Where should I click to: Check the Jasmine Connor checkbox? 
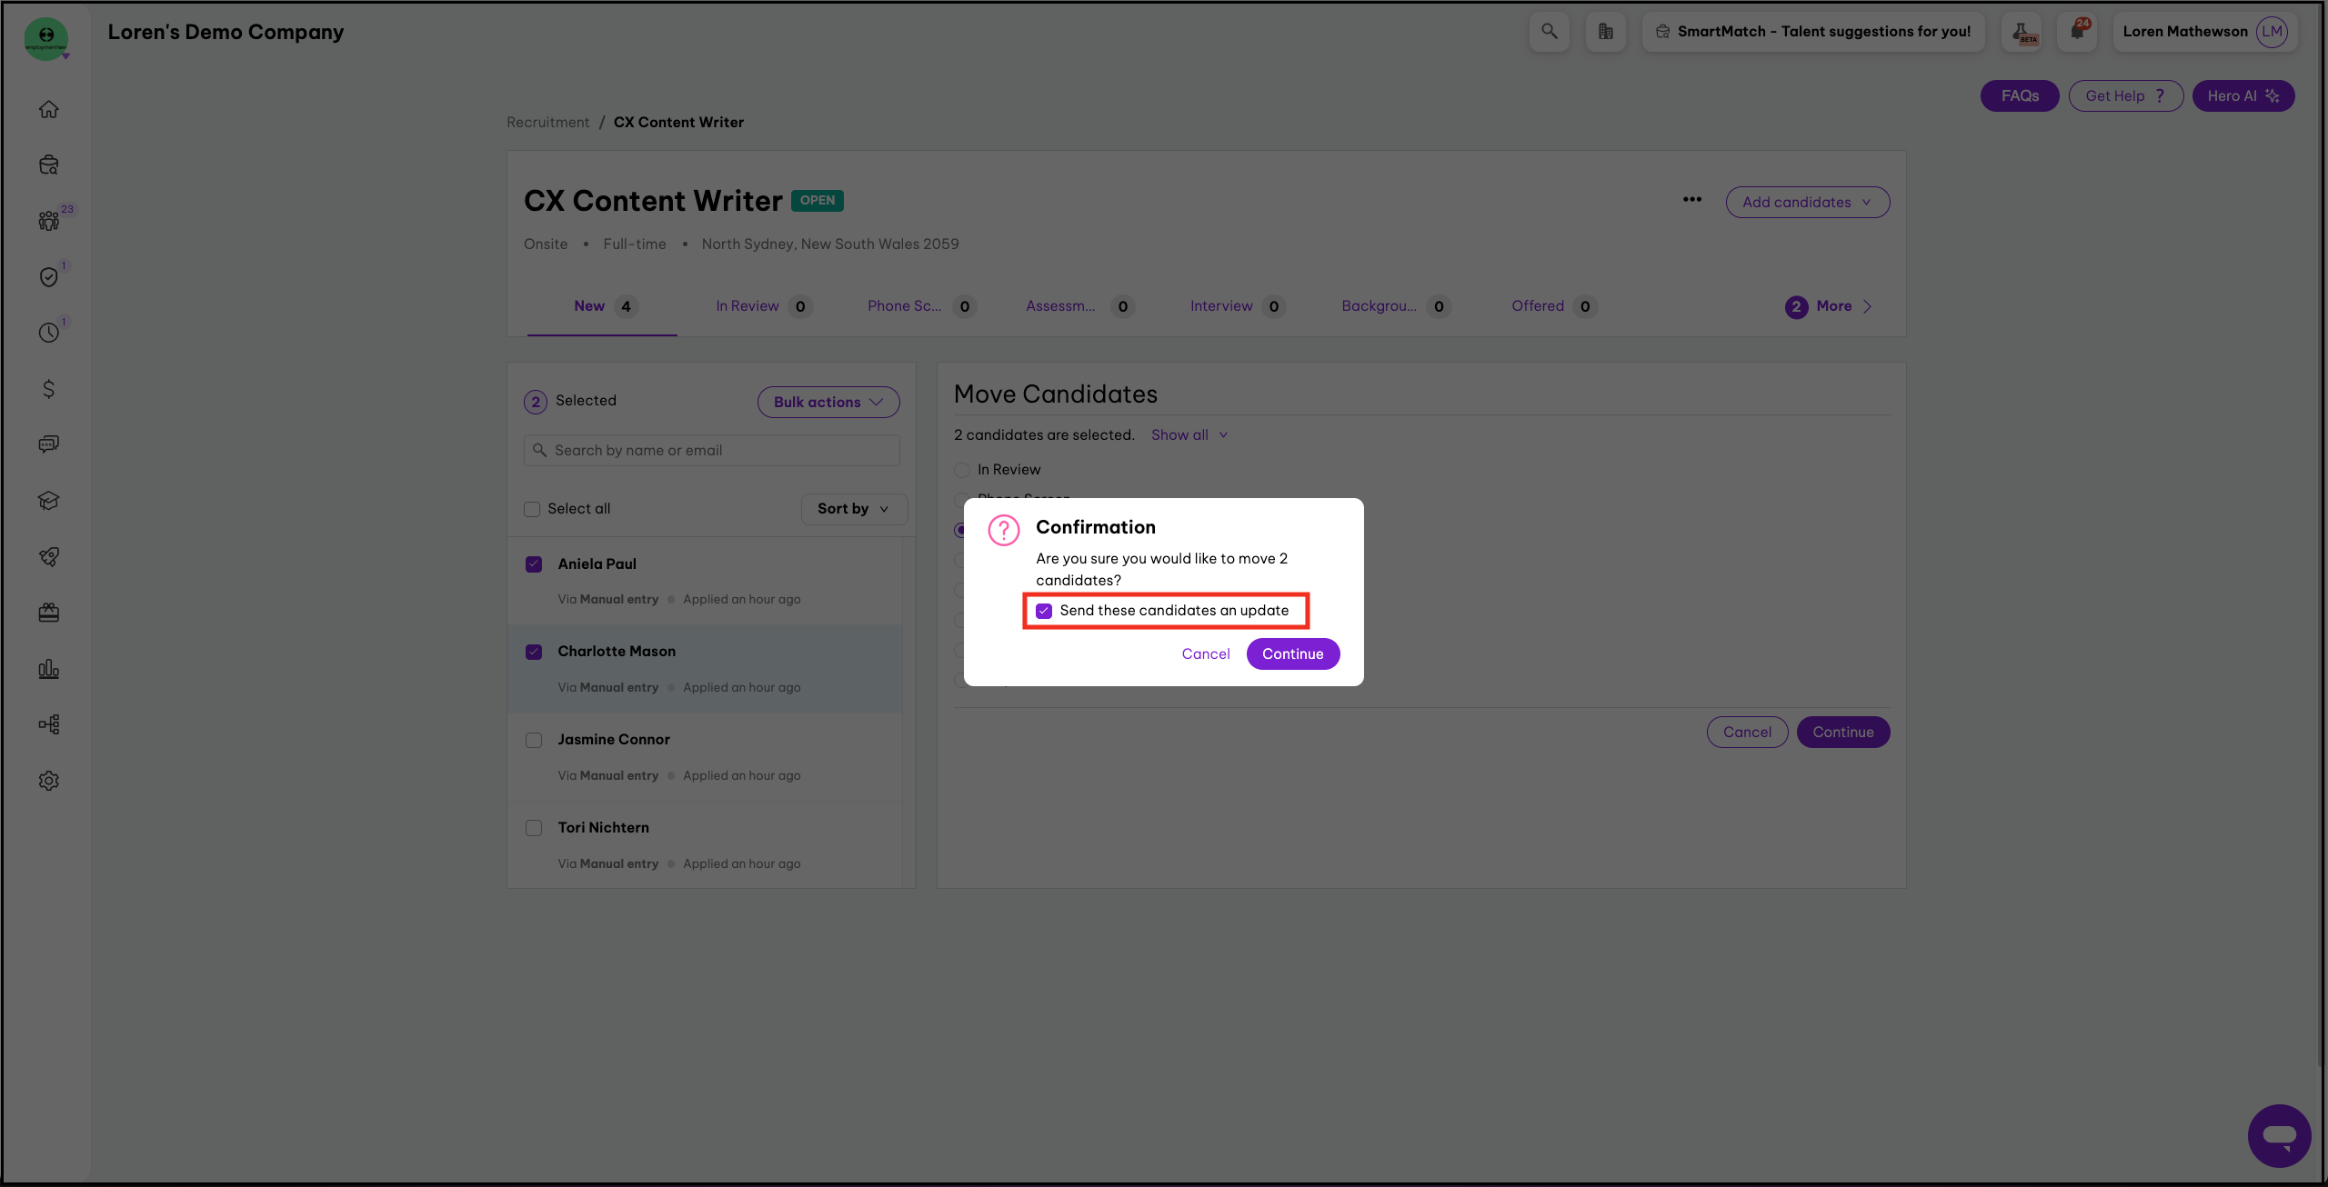[534, 740]
